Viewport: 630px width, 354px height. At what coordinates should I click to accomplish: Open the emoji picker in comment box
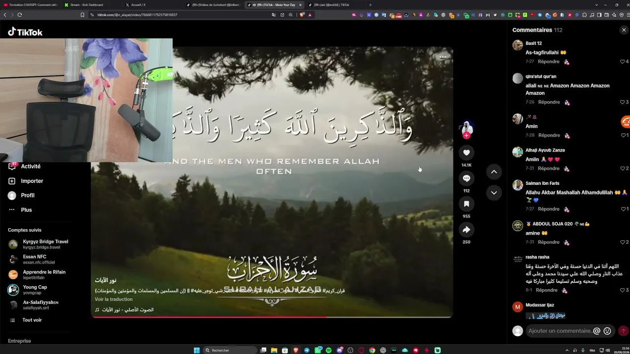607,331
